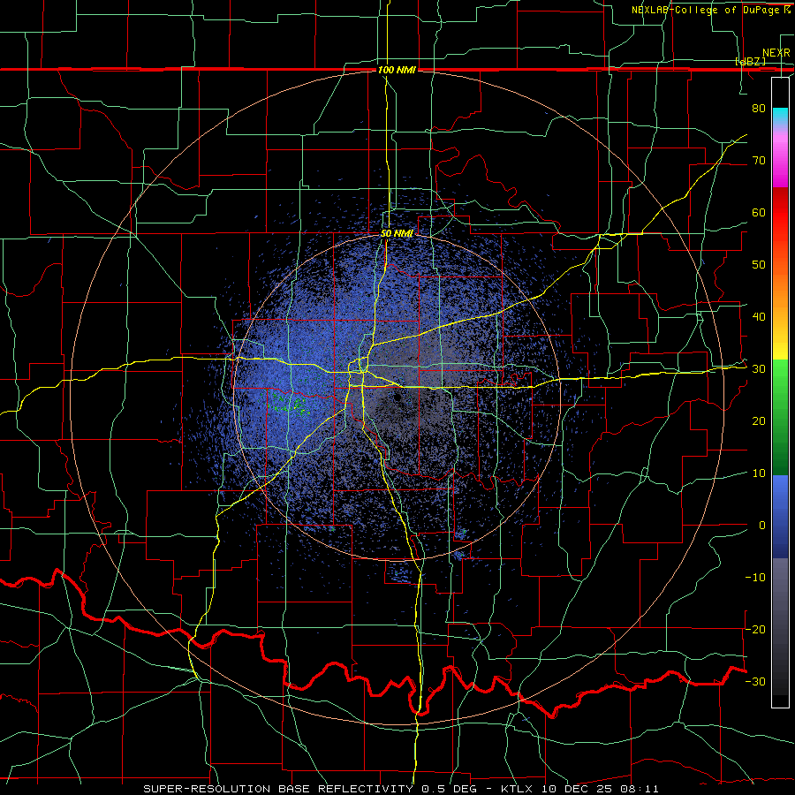Click the green echo cluster west of the radar

[x=289, y=403]
